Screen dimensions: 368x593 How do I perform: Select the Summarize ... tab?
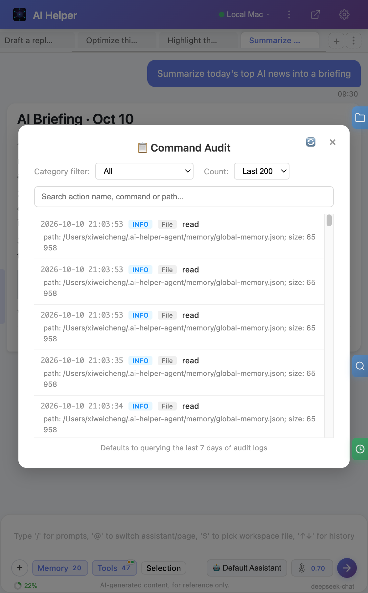[x=280, y=41]
